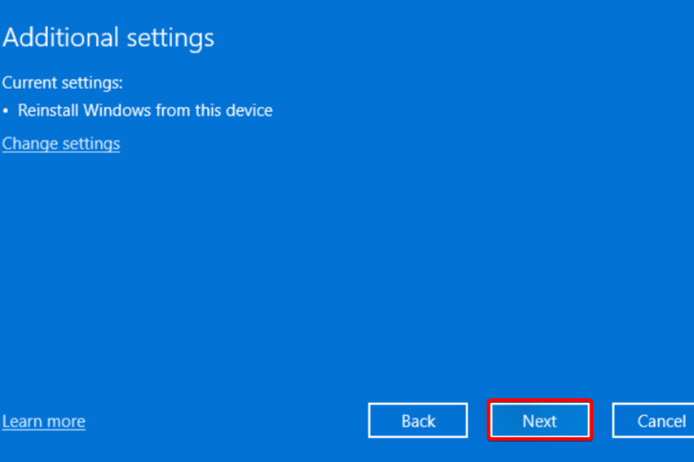The width and height of the screenshot is (694, 462).
Task: Continue using the red-outlined Next button
Action: [539, 420]
